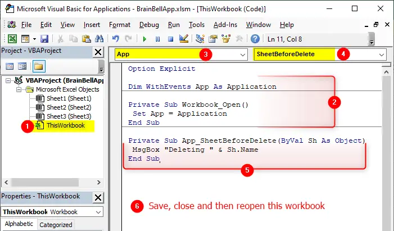Open the Properties Window icon
The width and height of the screenshot is (394, 231).
click(x=213, y=39)
